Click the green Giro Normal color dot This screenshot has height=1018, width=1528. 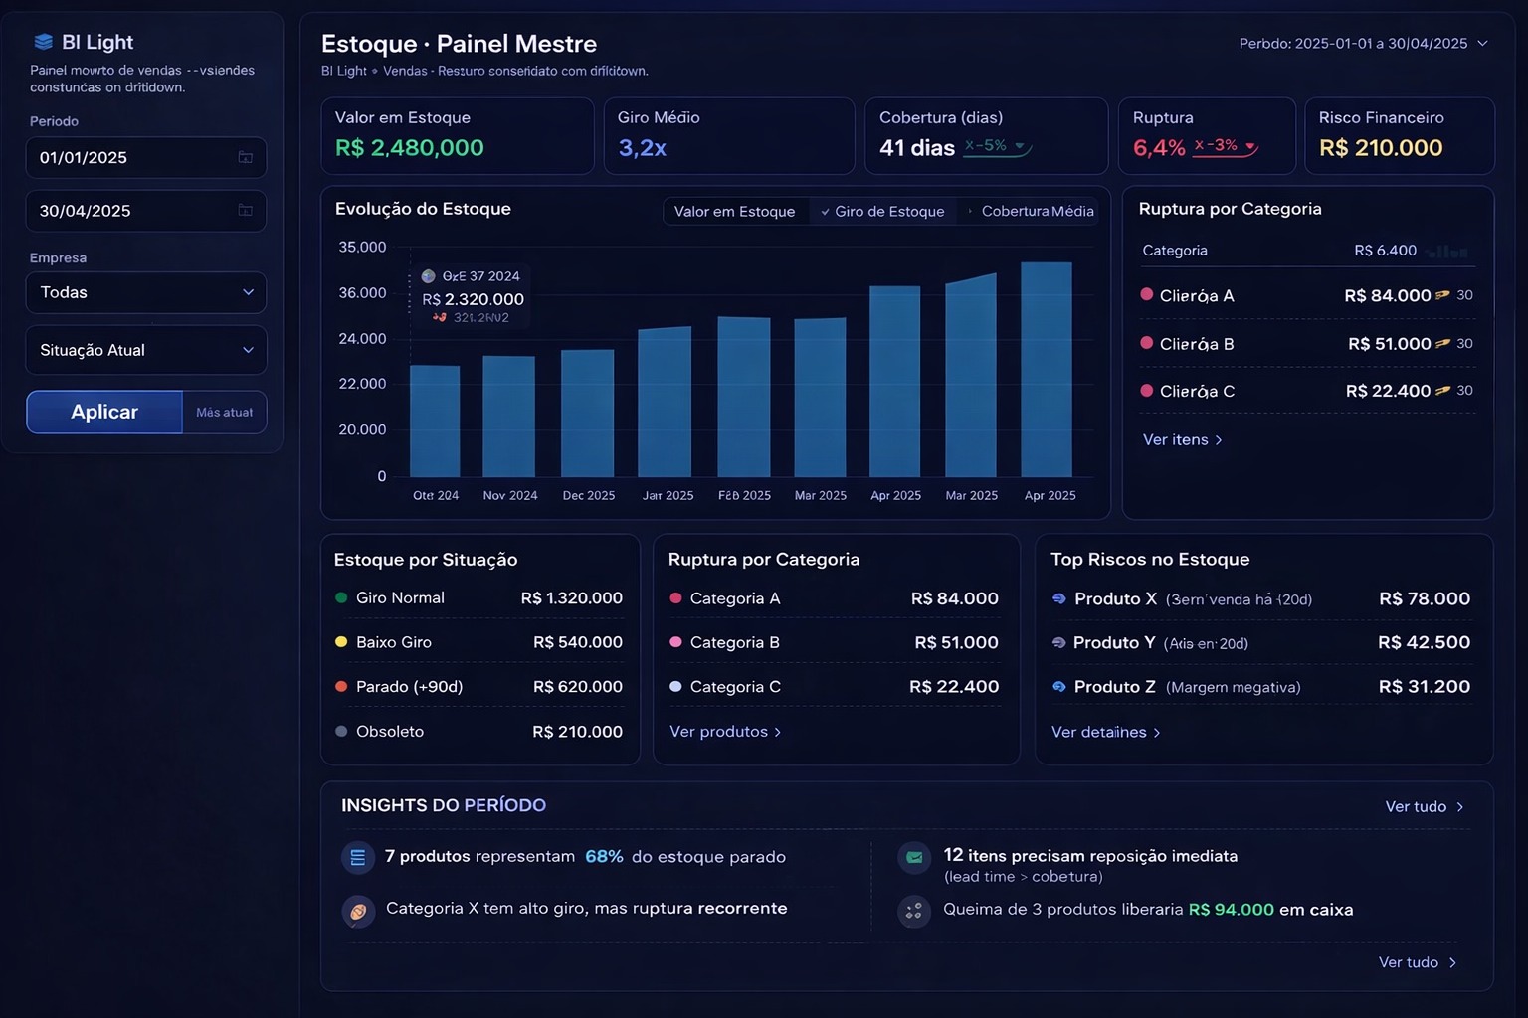point(341,597)
